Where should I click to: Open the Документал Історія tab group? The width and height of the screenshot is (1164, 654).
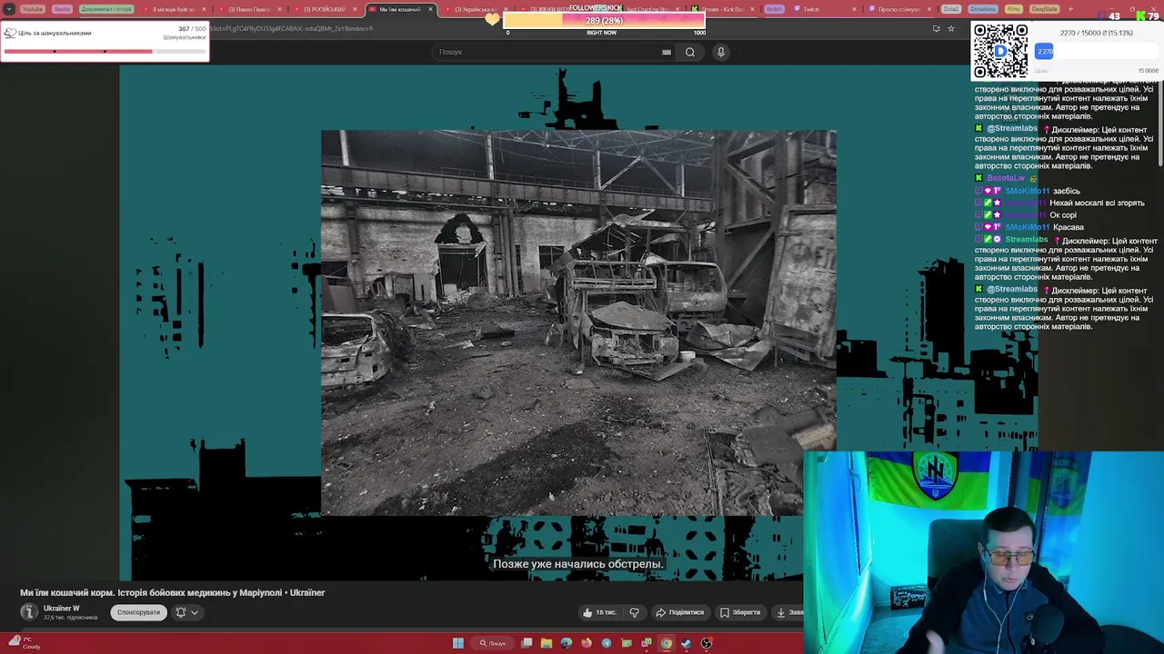[x=106, y=9]
